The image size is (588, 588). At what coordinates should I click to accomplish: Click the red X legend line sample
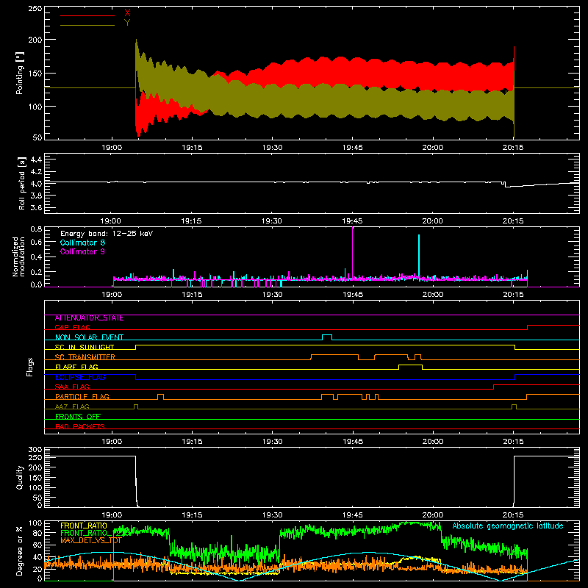(x=87, y=15)
